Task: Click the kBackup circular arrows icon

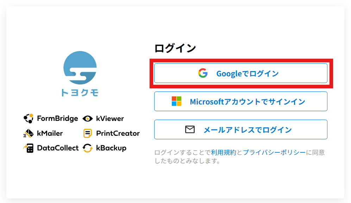Action: (87, 148)
